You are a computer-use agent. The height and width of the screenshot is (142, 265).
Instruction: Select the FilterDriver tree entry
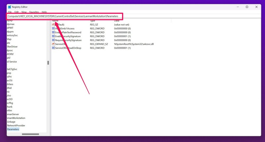click(12, 46)
